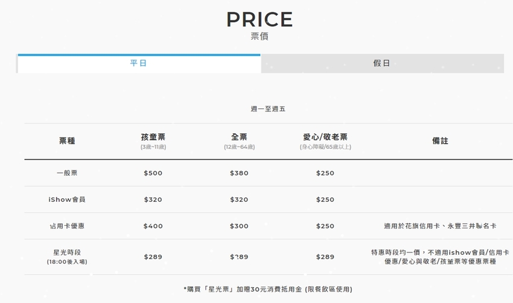Click the 票價 subtitle under PRICE
This screenshot has width=513, height=303.
(260, 37)
